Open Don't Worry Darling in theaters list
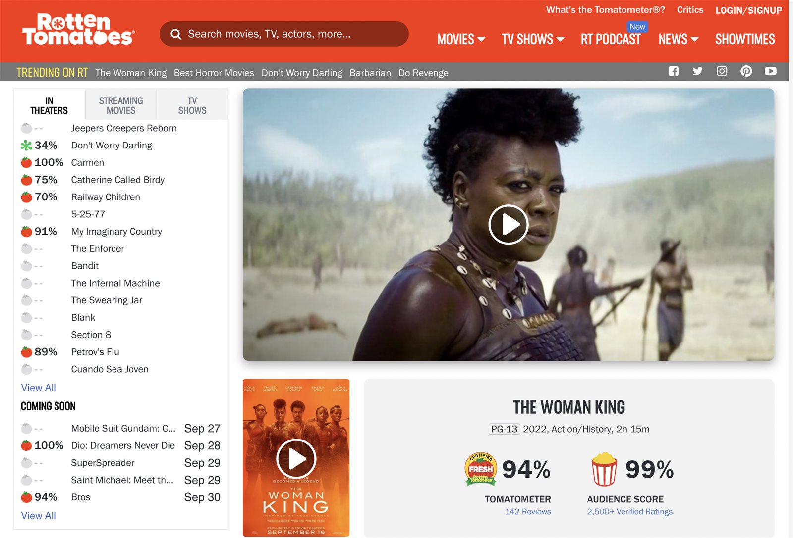Image resolution: width=793 pixels, height=538 pixels. 112,146
